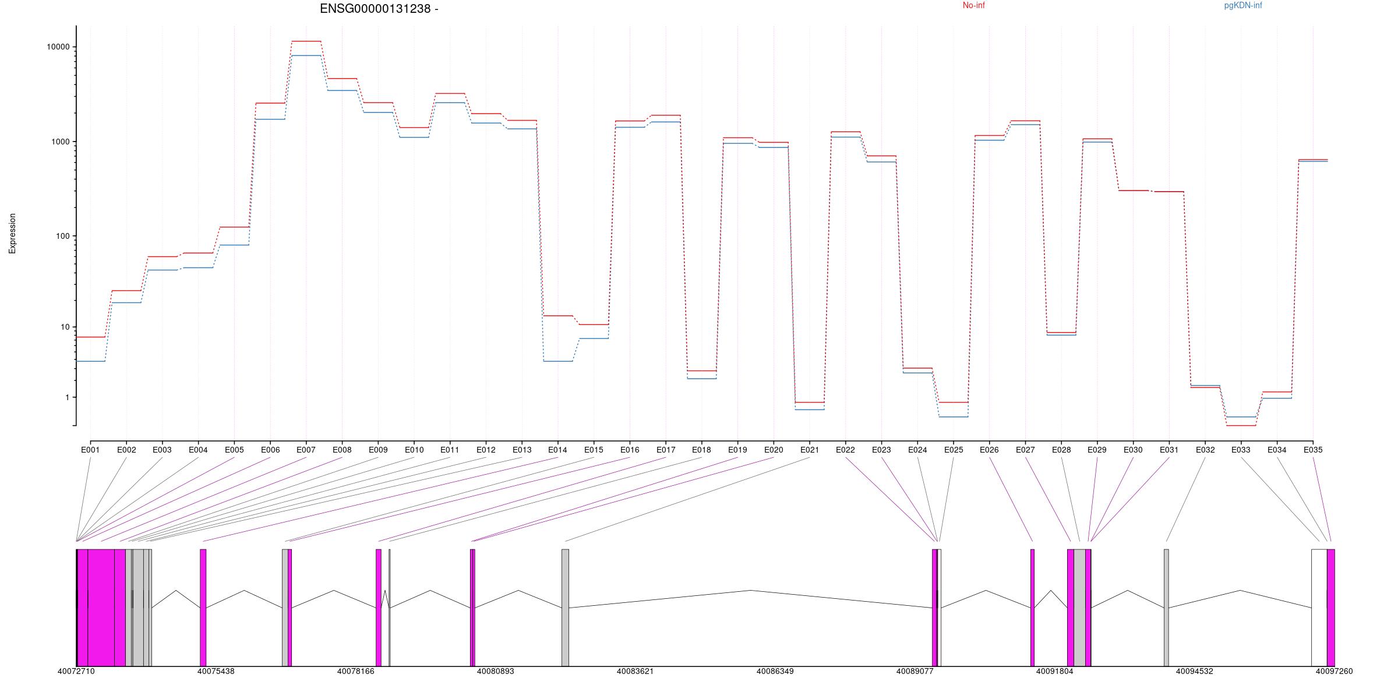Click exon label E005

234,450
